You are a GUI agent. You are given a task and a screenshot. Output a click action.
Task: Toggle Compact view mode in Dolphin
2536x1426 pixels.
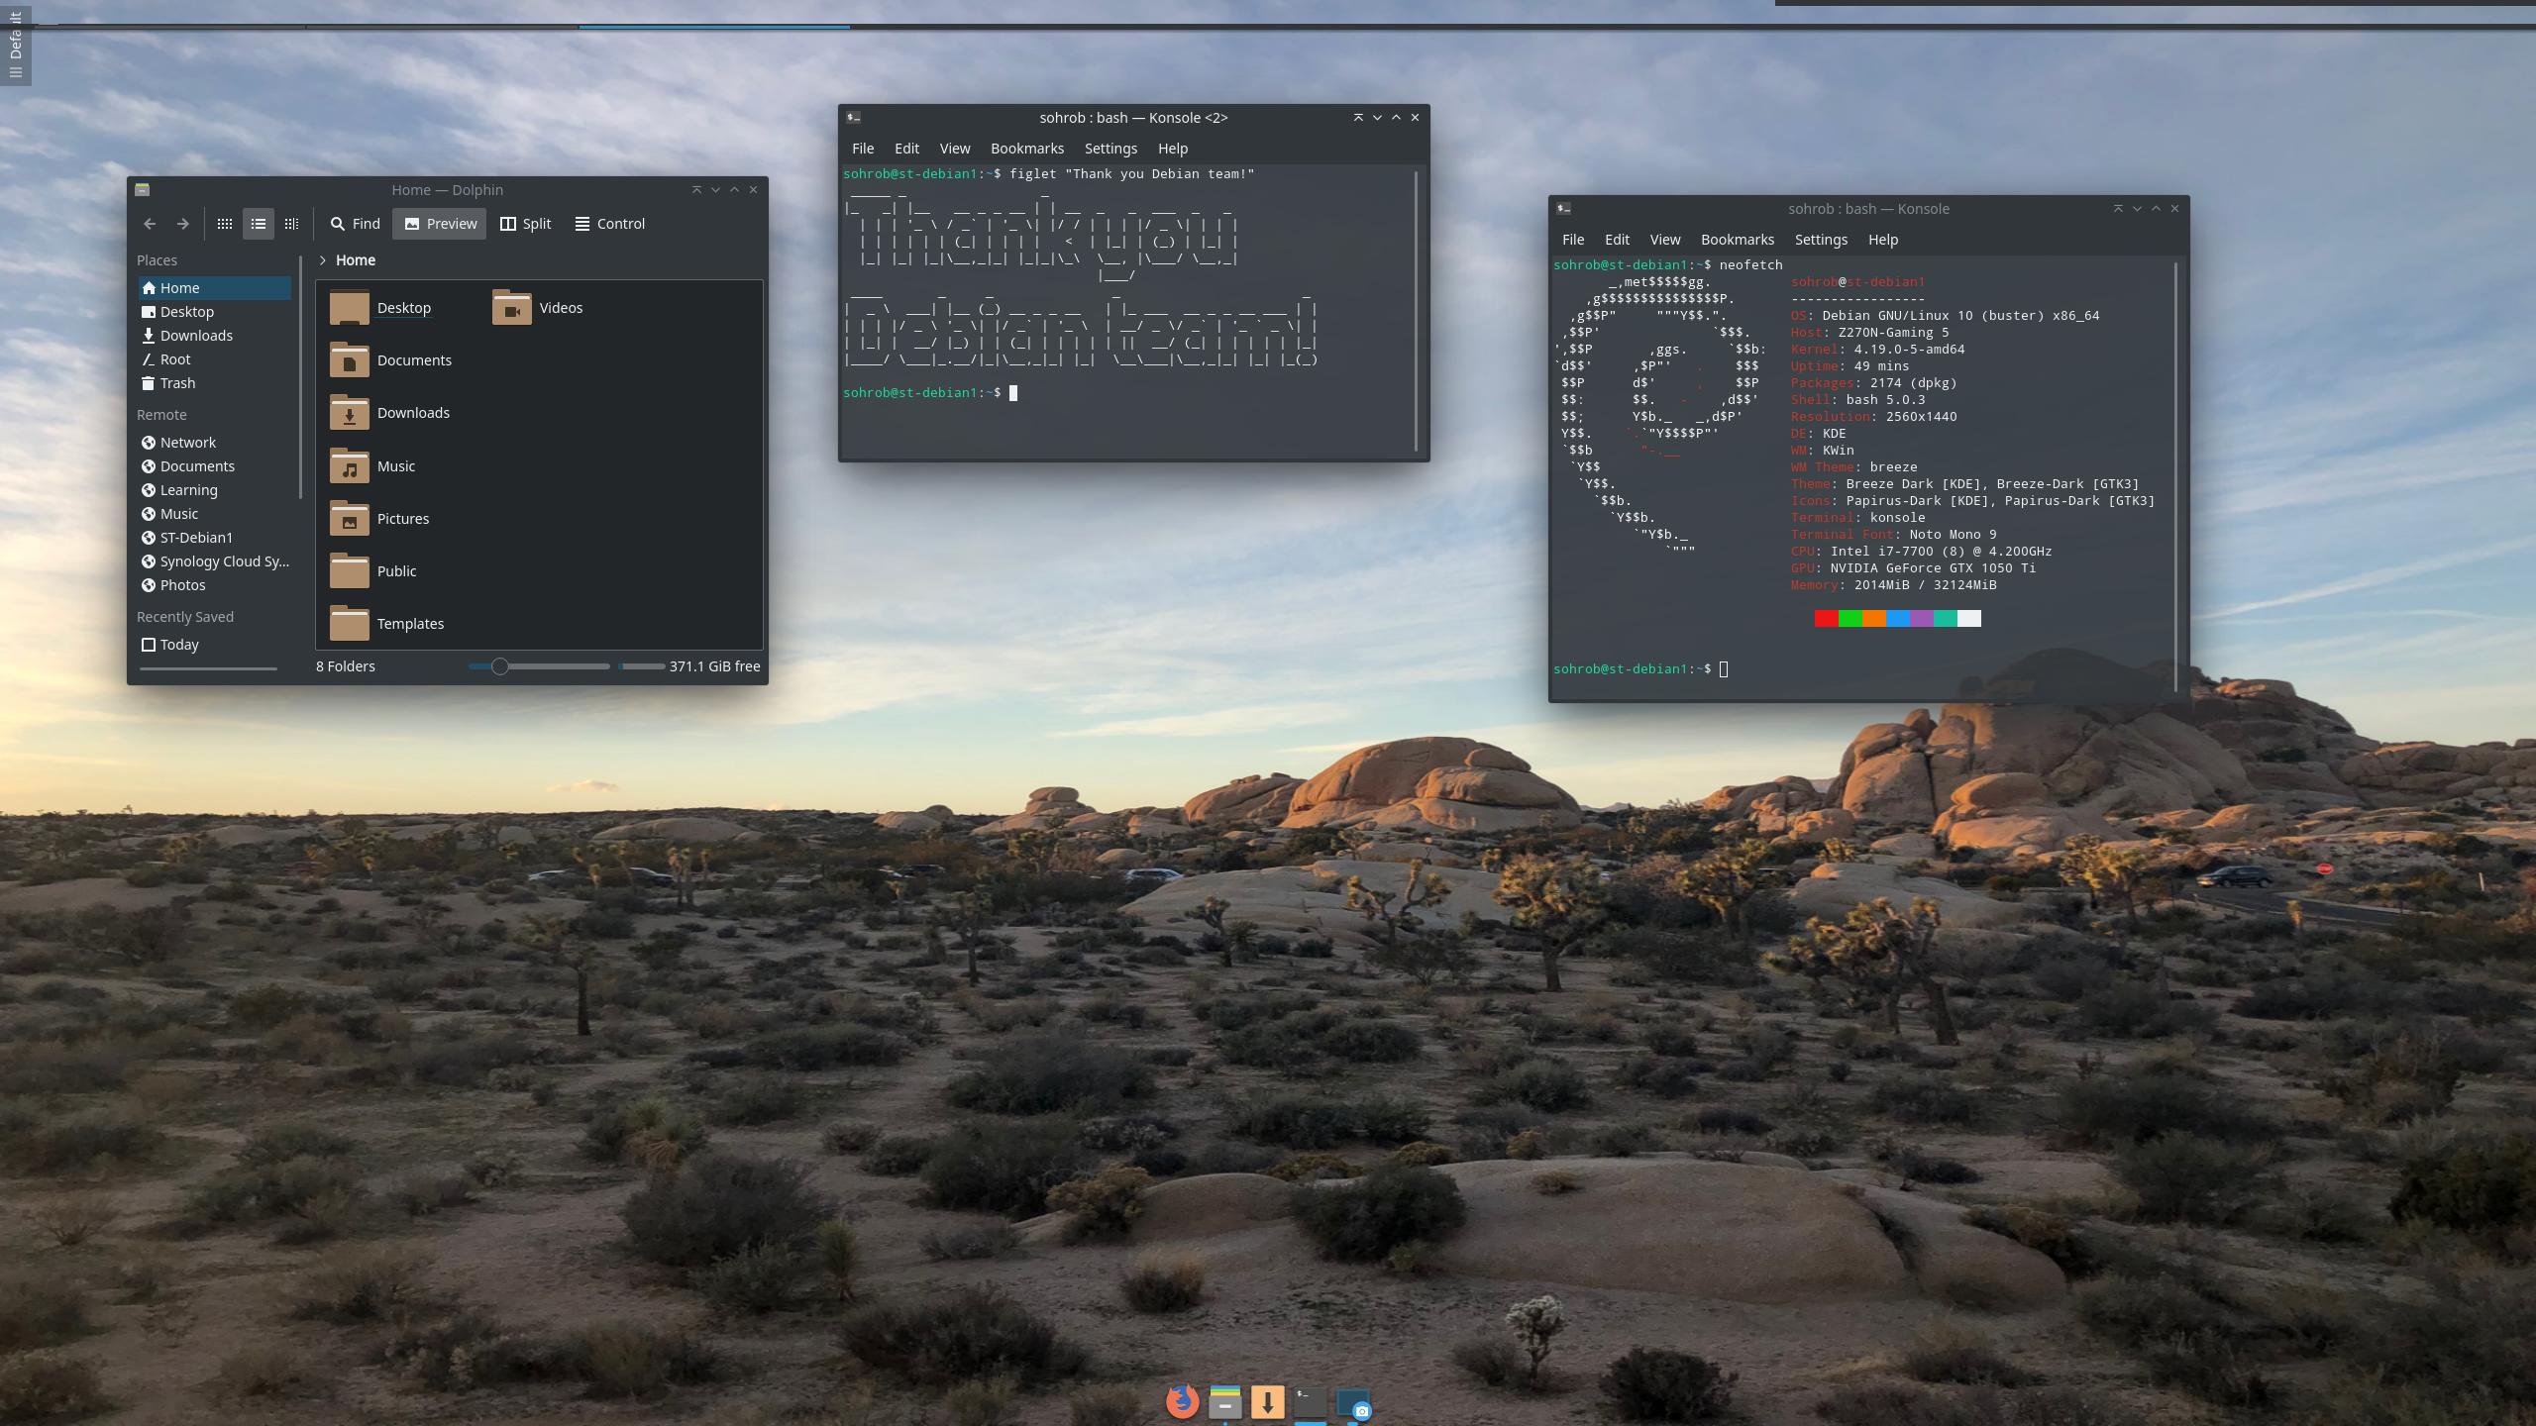[x=259, y=224]
